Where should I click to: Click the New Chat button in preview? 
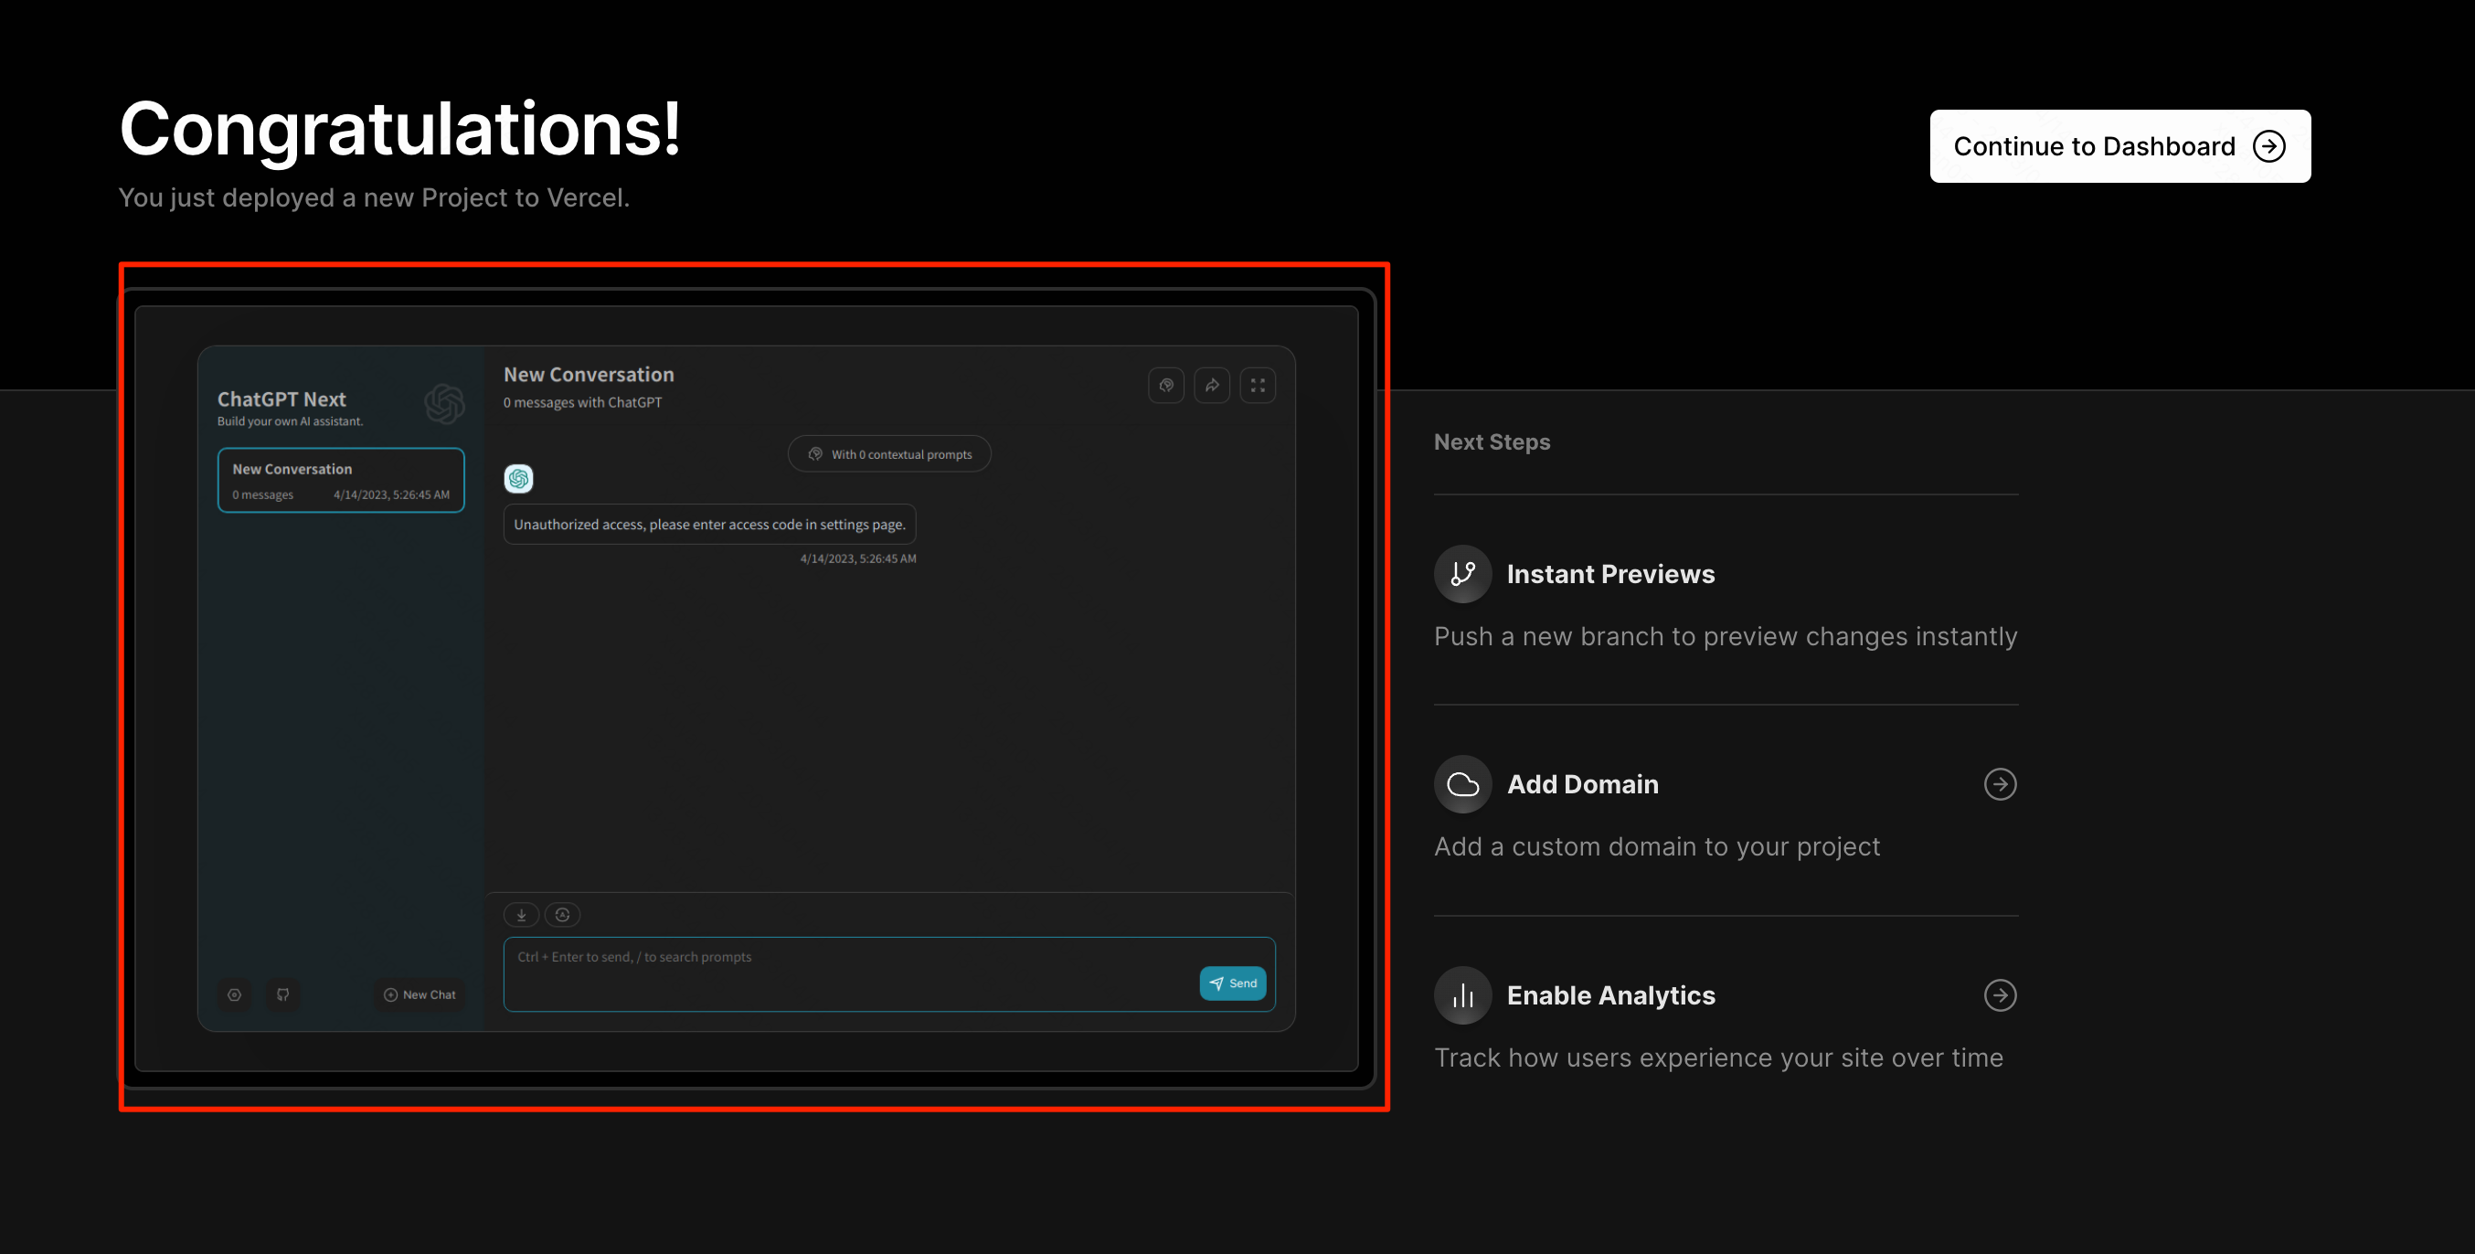[x=420, y=994]
